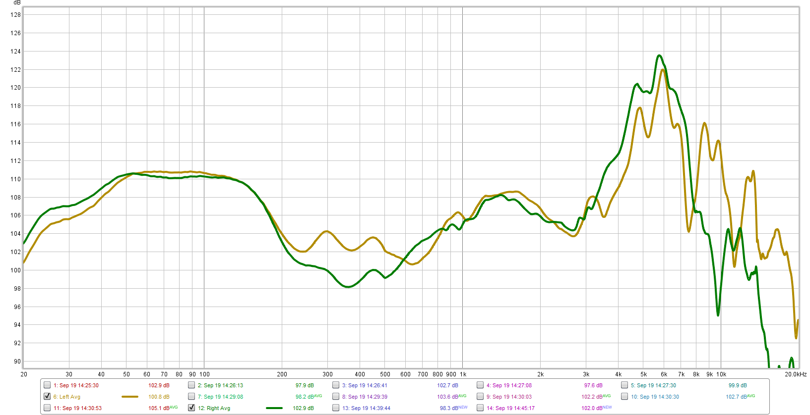Viewport: 810px width, 415px height.
Task: Enable checkbox for trace 2: Sep 19 14:26:13
Action: [191, 385]
